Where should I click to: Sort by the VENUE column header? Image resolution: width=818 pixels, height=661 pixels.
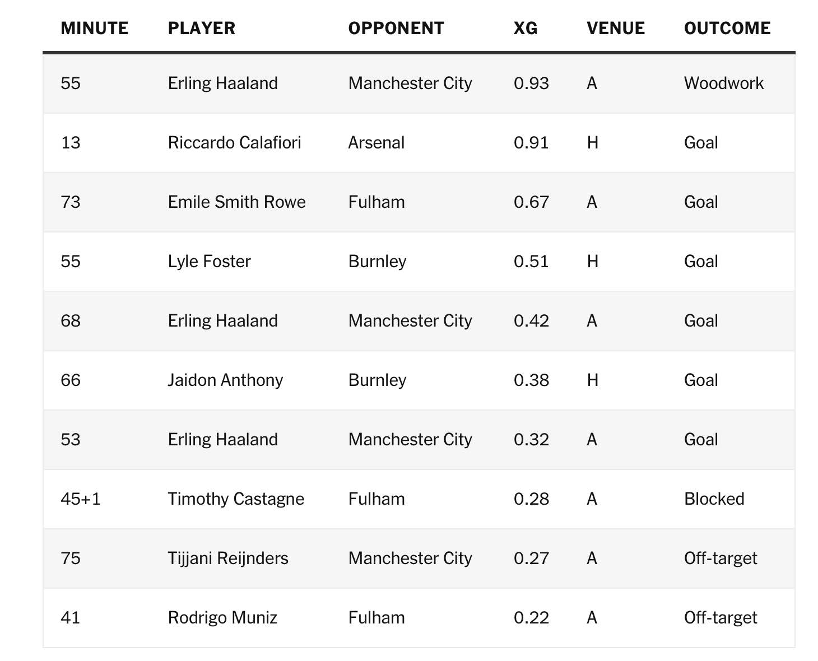(x=615, y=28)
